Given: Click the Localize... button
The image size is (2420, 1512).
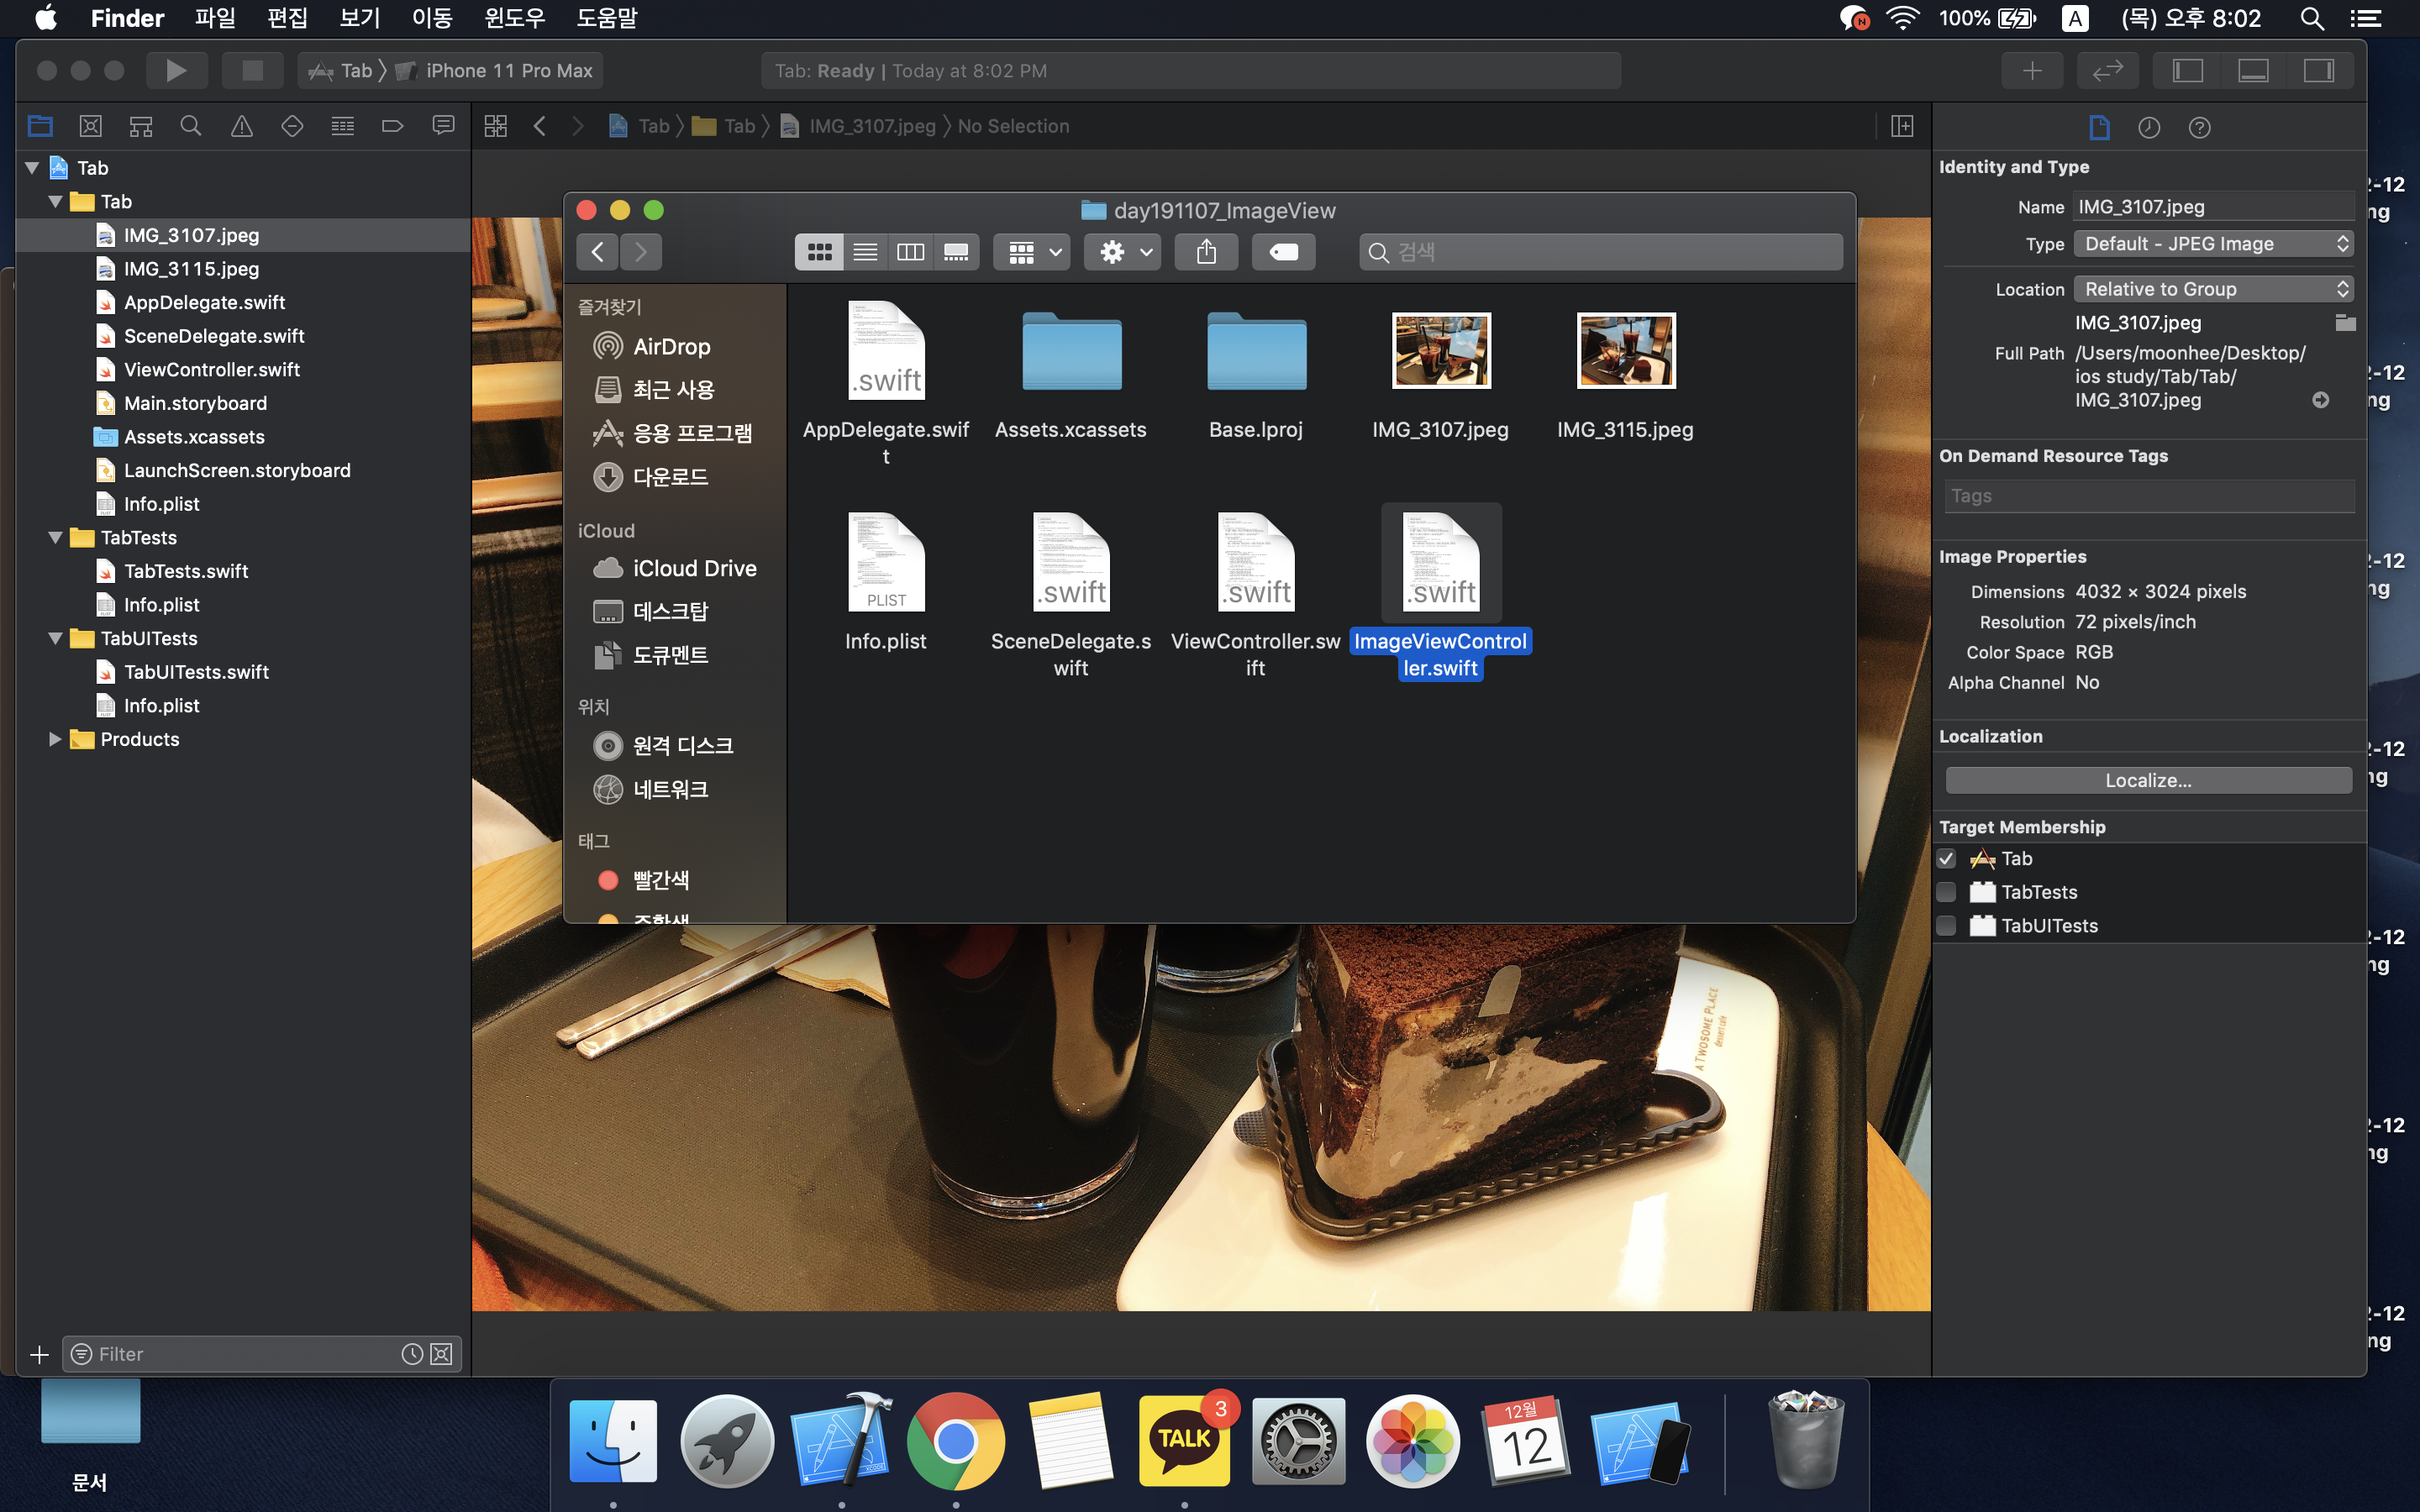Looking at the screenshot, I should tap(2148, 780).
